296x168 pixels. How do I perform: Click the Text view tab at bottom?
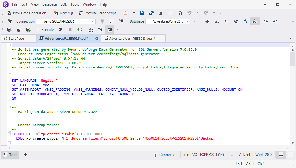coord(10,155)
